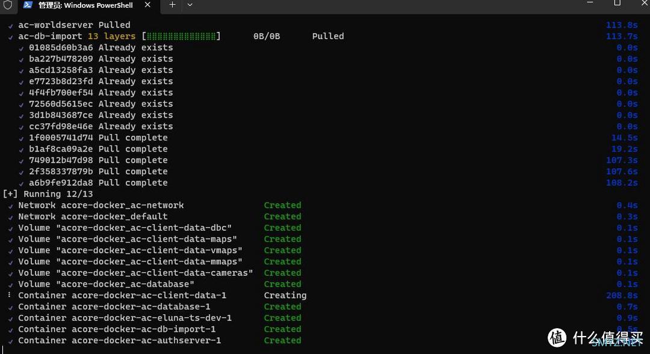Click the 208.8s elapsed time value

pos(622,295)
